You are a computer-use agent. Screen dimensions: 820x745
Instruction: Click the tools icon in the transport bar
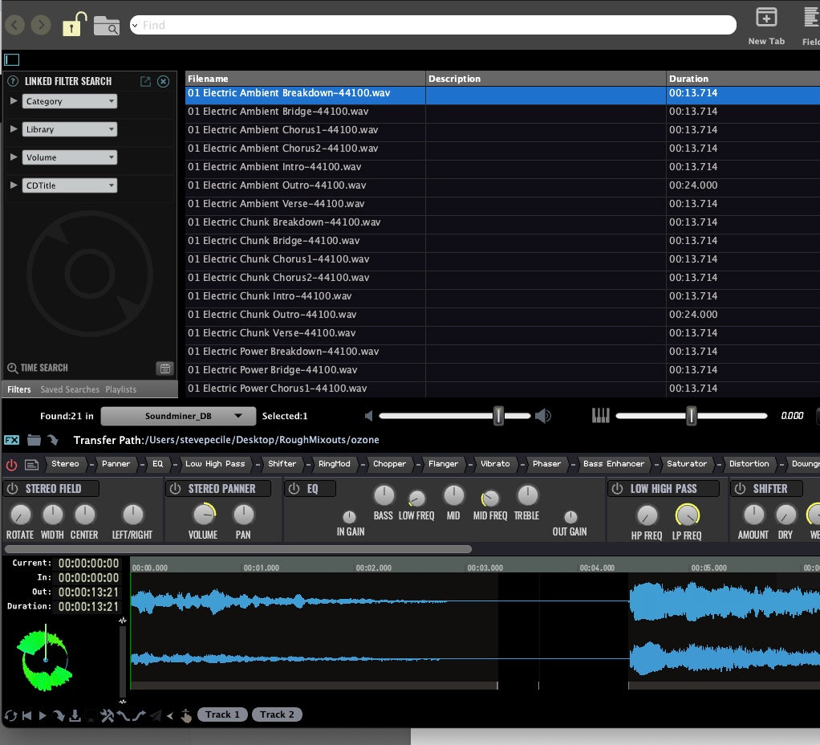pos(107,715)
